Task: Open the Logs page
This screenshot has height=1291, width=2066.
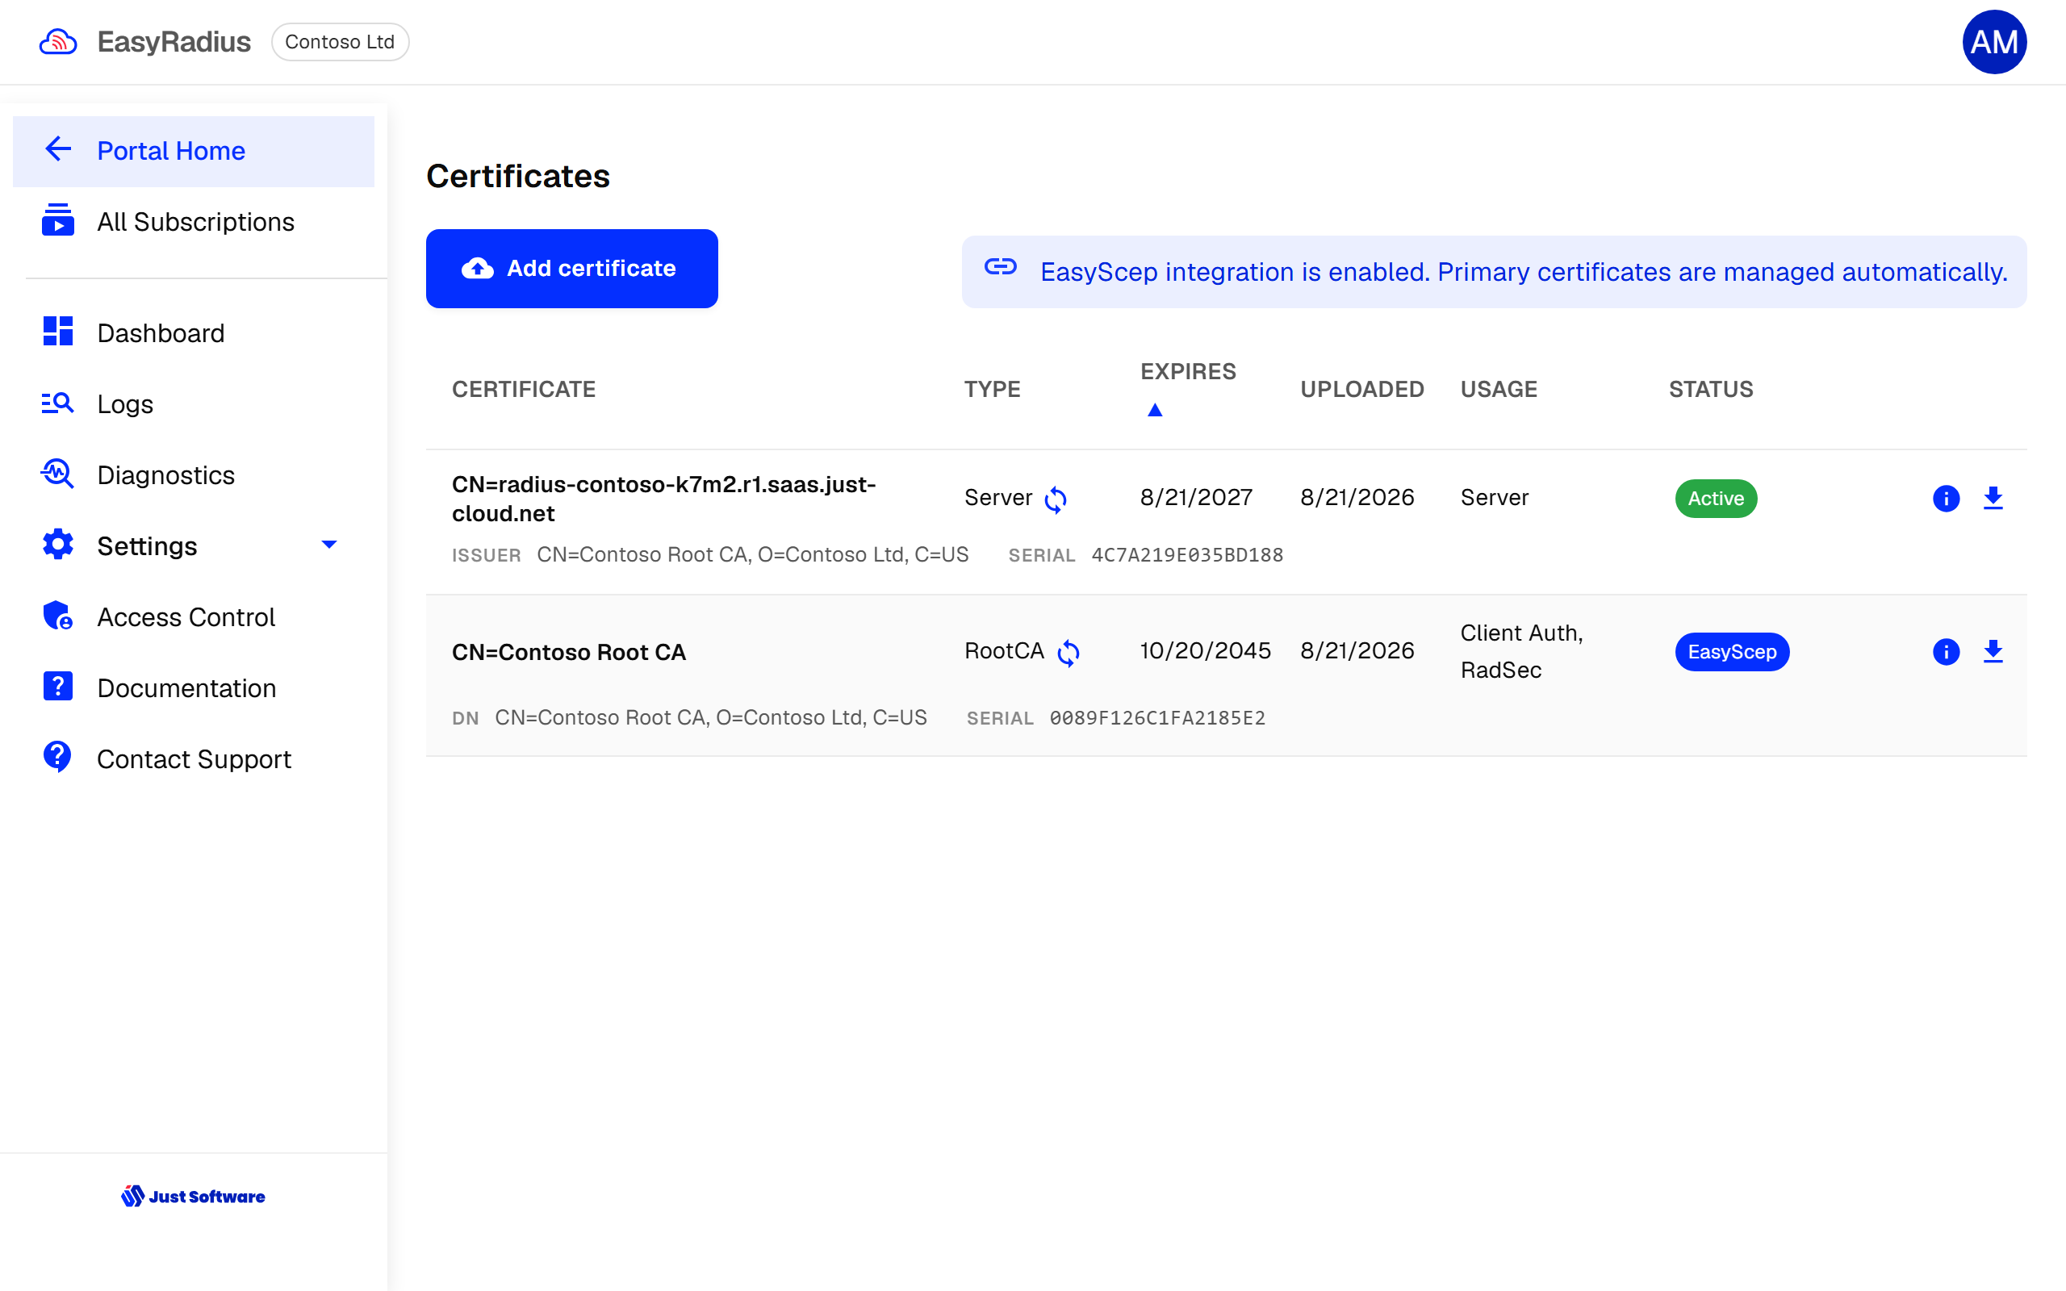Action: pyautogui.click(x=194, y=404)
